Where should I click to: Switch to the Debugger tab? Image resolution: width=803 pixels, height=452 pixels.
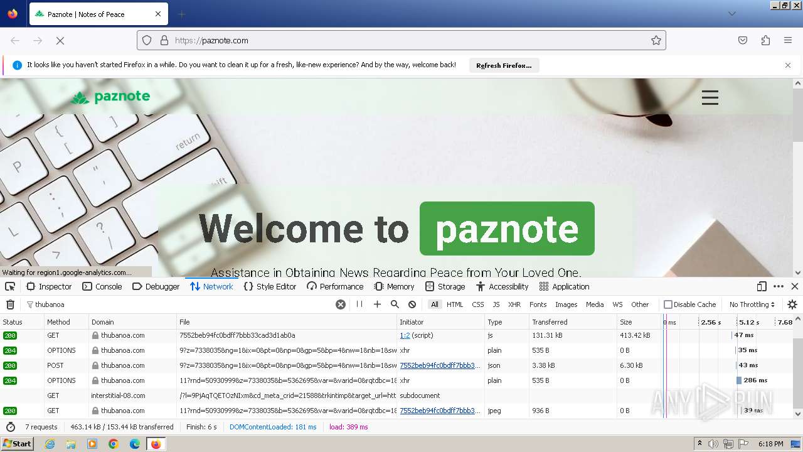point(156,286)
